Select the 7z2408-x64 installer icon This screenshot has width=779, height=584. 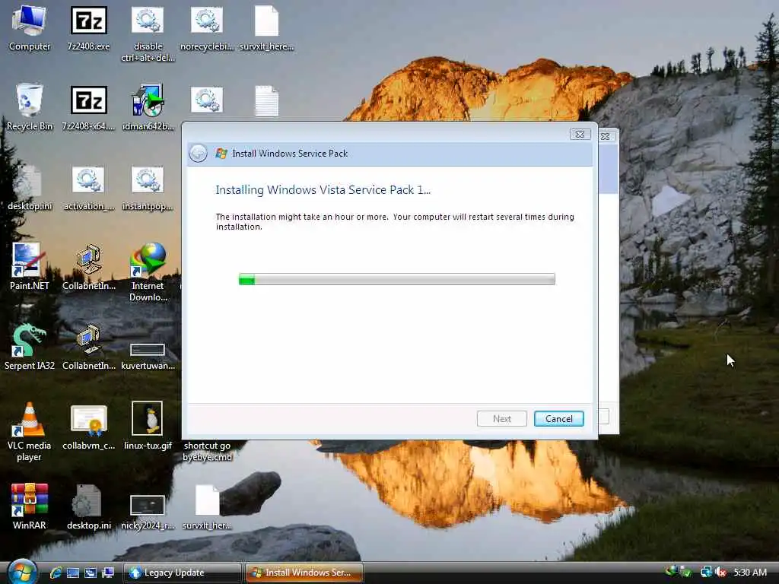point(88,107)
